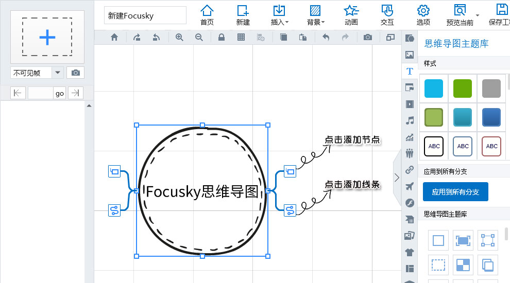Image resolution: width=510 pixels, height=283 pixels.
Task: Choose the dashed rectangle frame theme
Action: point(438,265)
